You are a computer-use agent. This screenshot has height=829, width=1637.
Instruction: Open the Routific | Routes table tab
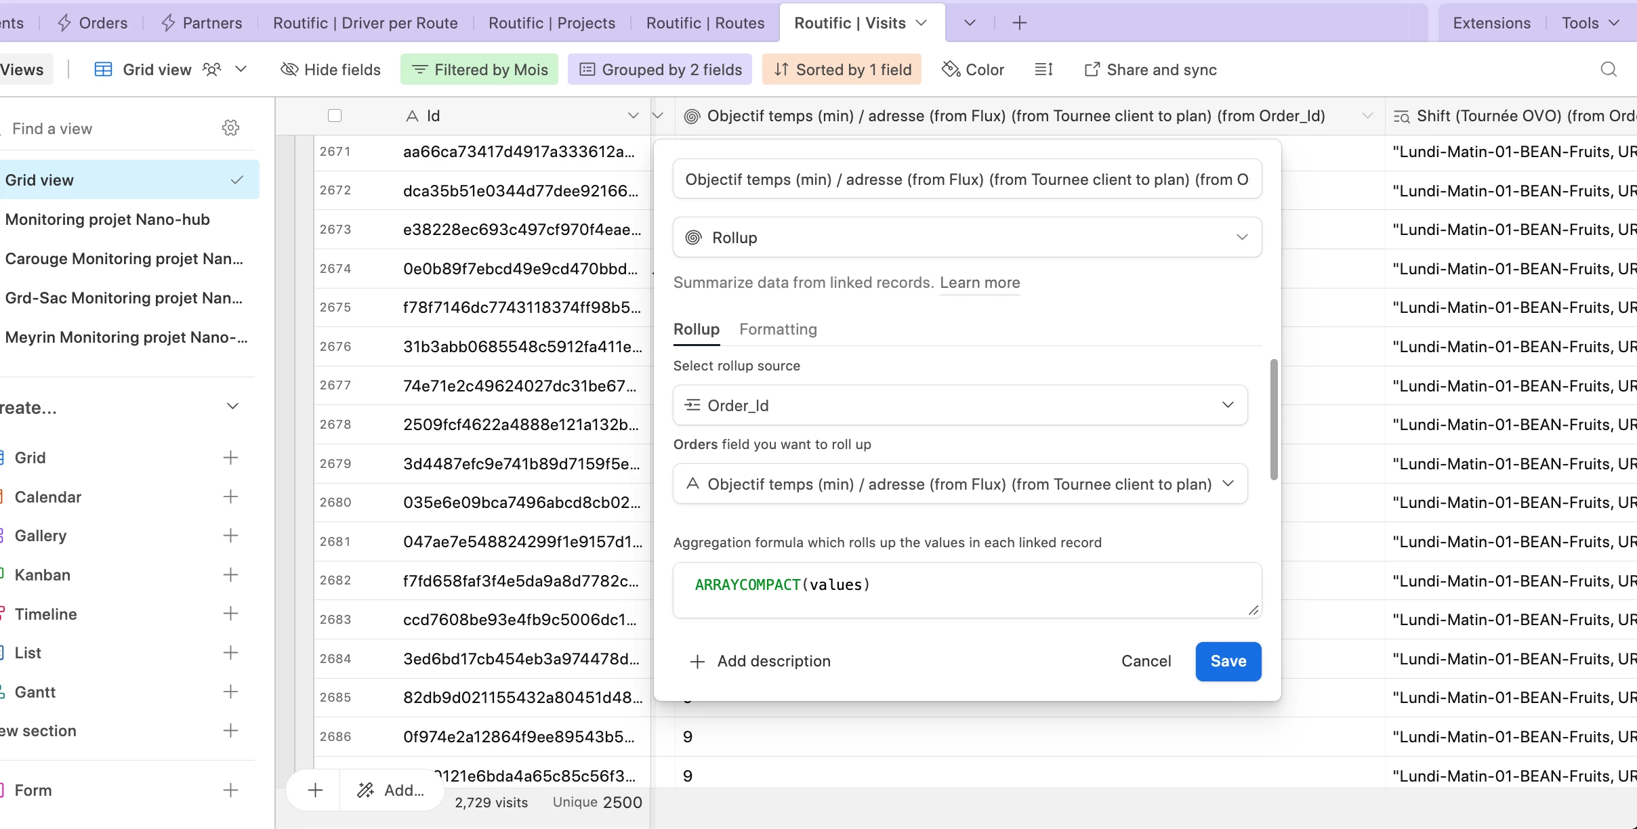[x=705, y=23]
